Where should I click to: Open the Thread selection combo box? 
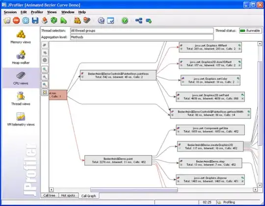click(142, 30)
